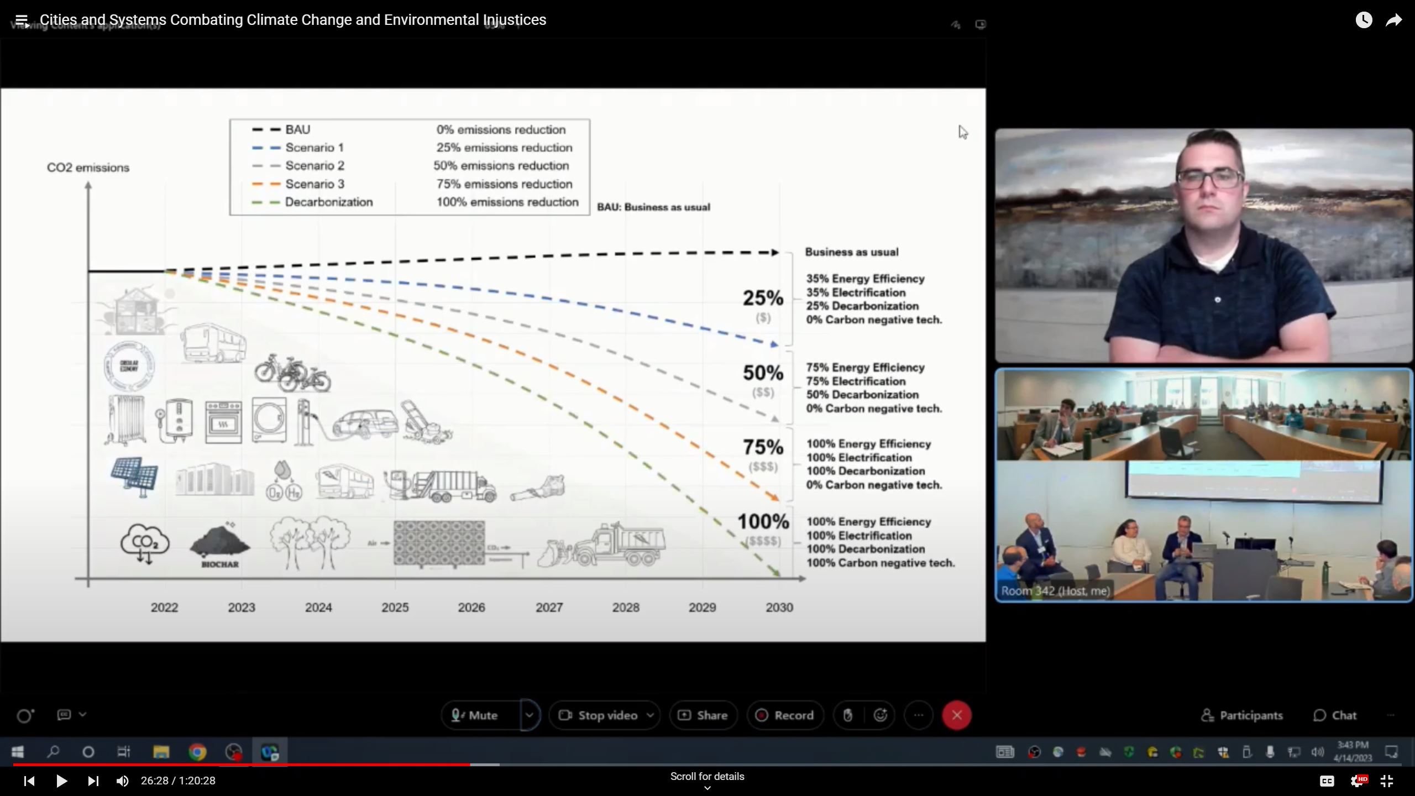Open Windows taskbar search

point(53,752)
